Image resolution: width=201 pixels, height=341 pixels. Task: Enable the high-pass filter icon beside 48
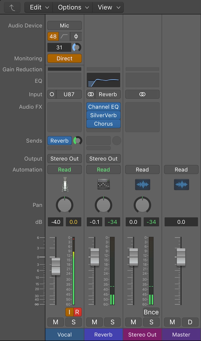64,36
